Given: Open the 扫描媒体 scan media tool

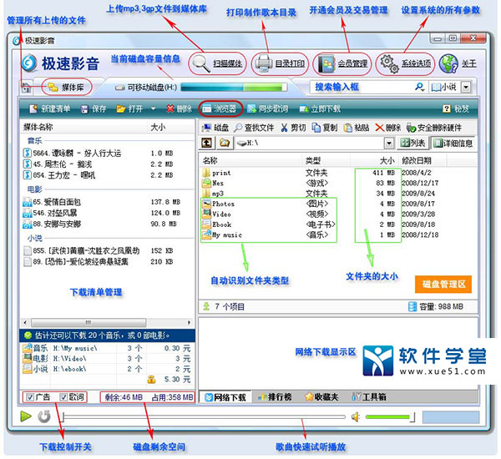Looking at the screenshot, I should click(218, 64).
